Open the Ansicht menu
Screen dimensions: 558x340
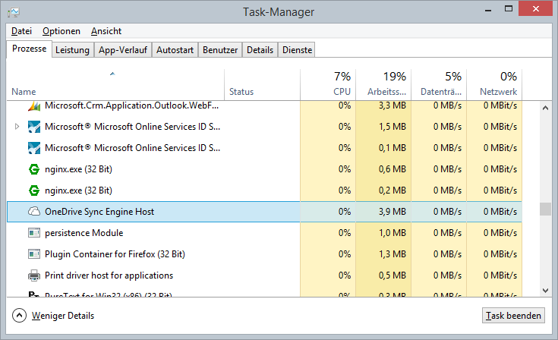106,31
